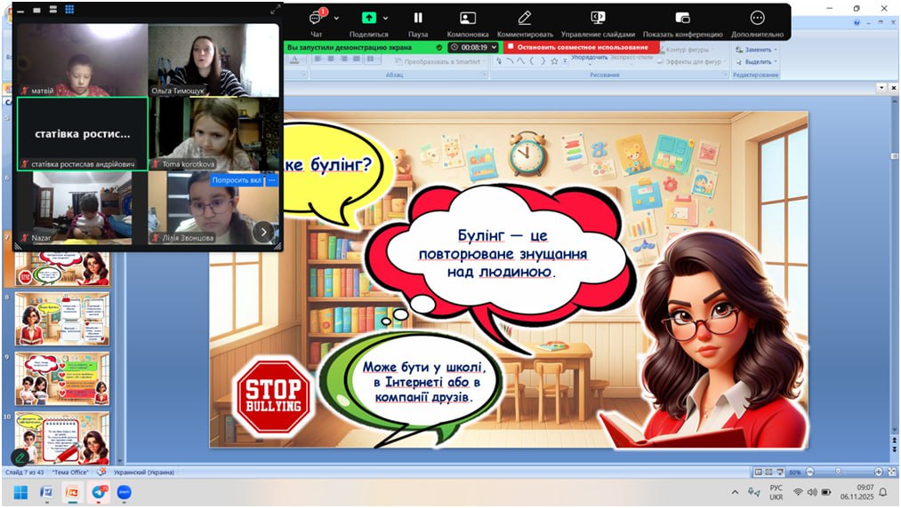Open dropdown arrow beside Share button
Screen dimensions: 901x508
click(x=385, y=18)
